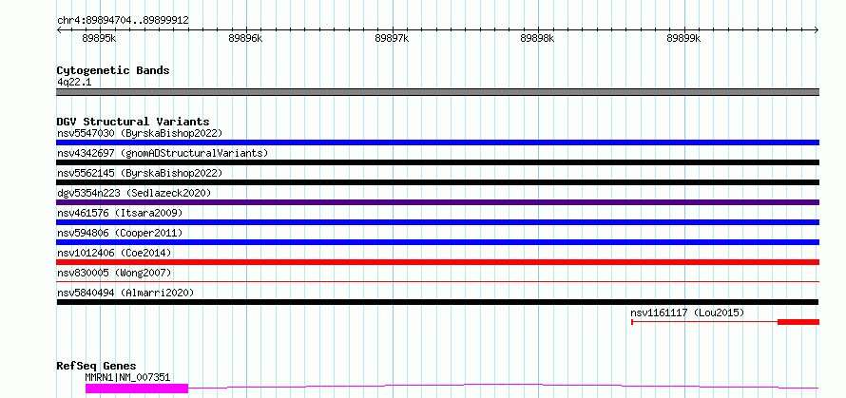Click the 89897k ruler tick label
This screenshot has height=398, width=846.
click(x=392, y=38)
